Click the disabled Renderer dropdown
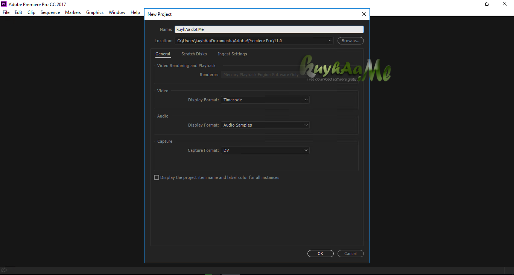The width and height of the screenshot is (514, 275). point(265,75)
